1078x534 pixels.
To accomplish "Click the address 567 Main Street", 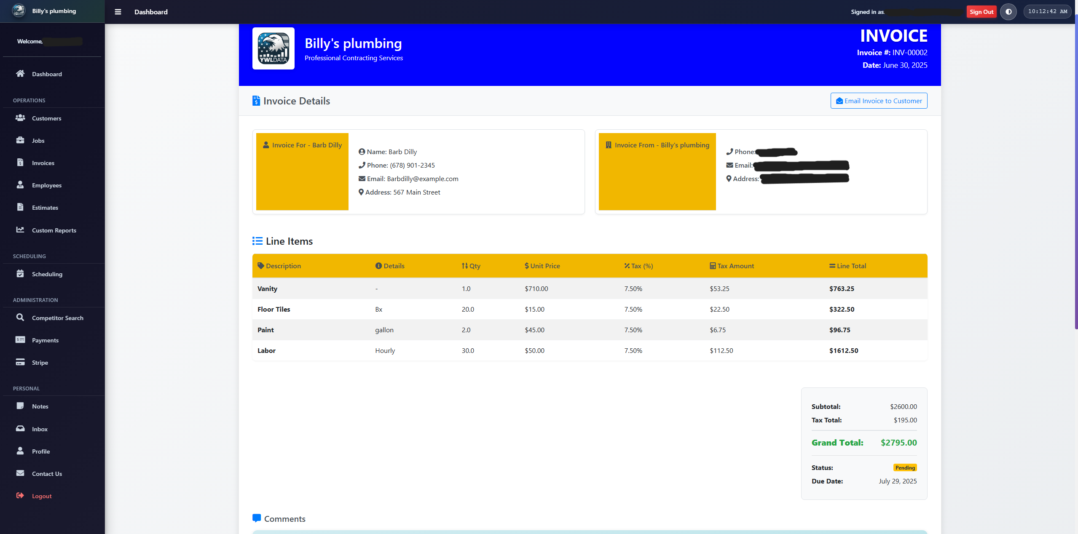I will (x=416, y=192).
